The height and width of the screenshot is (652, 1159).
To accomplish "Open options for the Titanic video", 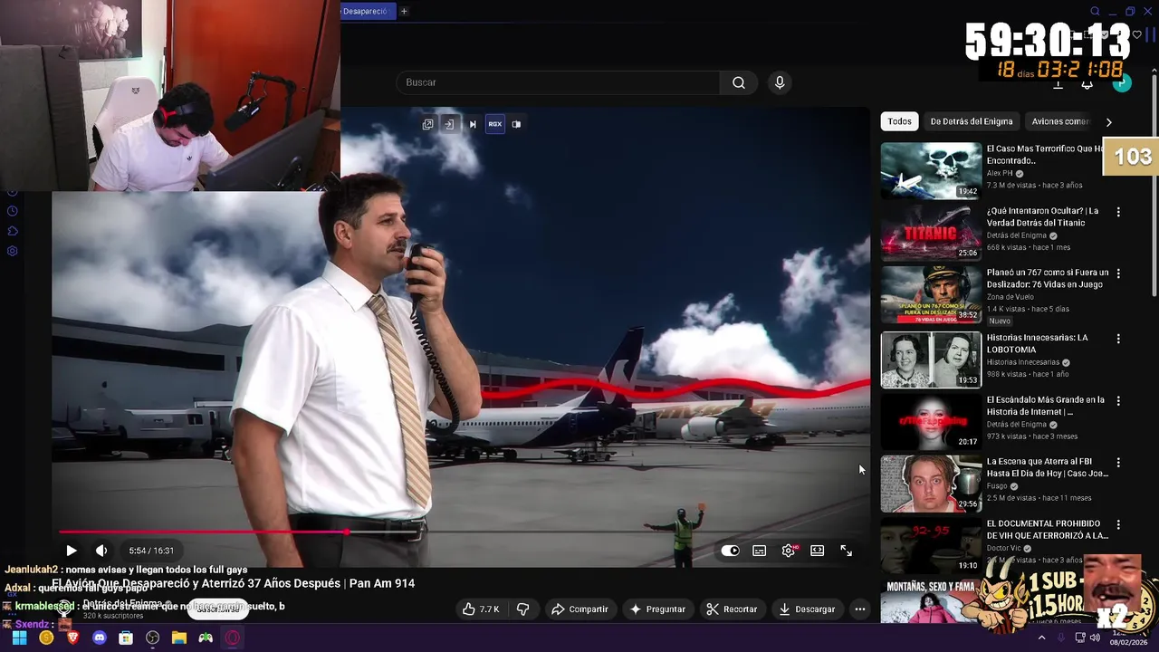I will pyautogui.click(x=1118, y=212).
